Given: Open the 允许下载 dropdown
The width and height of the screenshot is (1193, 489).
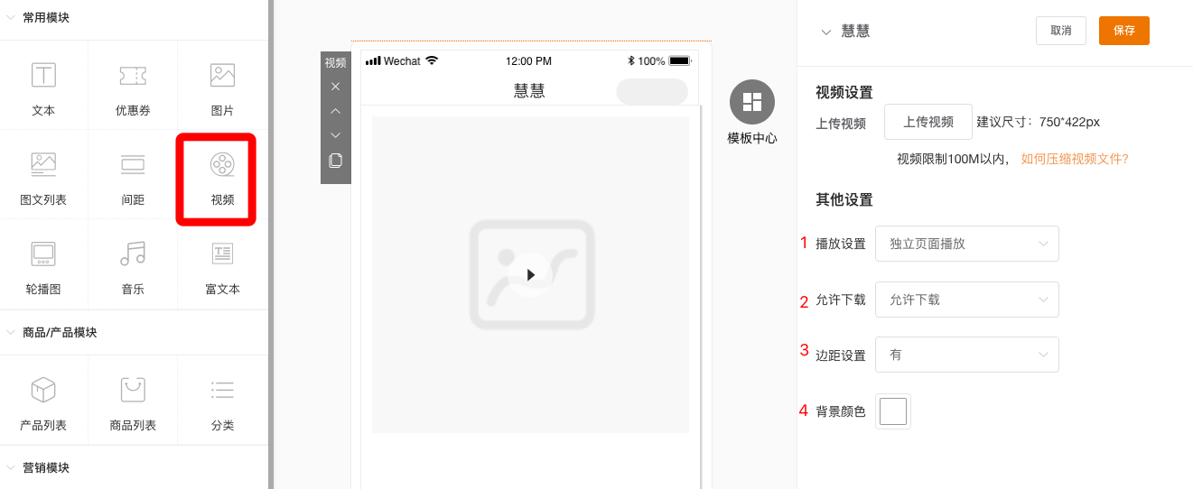Looking at the screenshot, I should 966,300.
